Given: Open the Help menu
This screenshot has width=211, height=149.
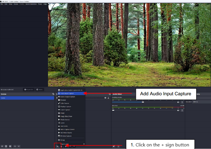Looking at the screenshot, I should pyautogui.click(x=45, y=4).
